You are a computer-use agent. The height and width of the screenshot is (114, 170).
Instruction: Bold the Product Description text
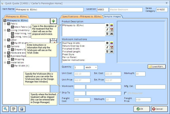coord(107,25)
